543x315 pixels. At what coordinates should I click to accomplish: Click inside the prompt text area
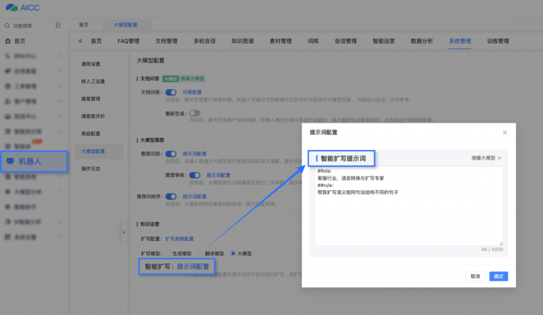[x=408, y=217]
